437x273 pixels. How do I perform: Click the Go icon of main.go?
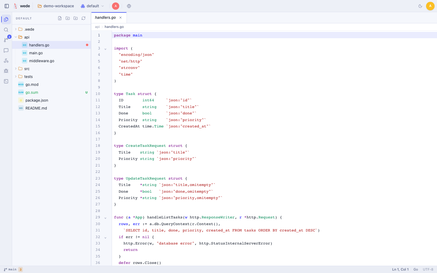tap(25, 53)
